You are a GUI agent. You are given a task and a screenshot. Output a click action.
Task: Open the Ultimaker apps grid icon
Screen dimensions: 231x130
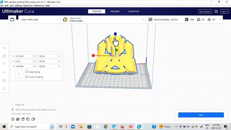216,12
